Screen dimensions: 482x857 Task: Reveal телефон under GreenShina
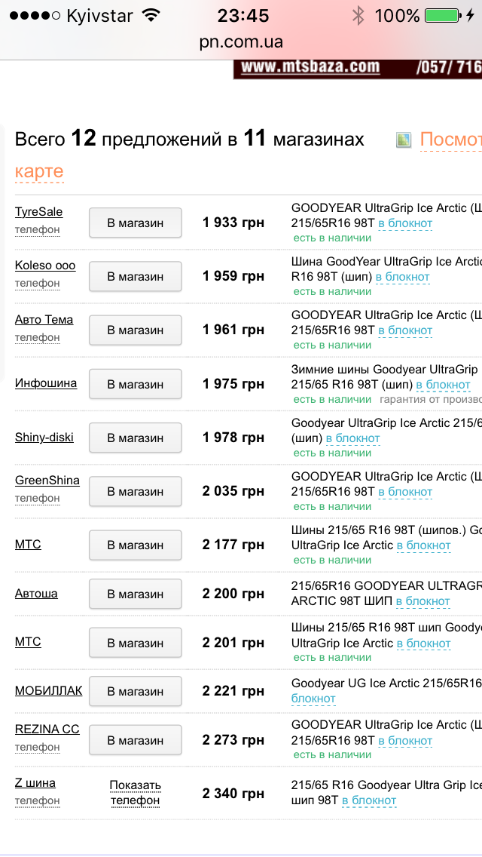38,498
